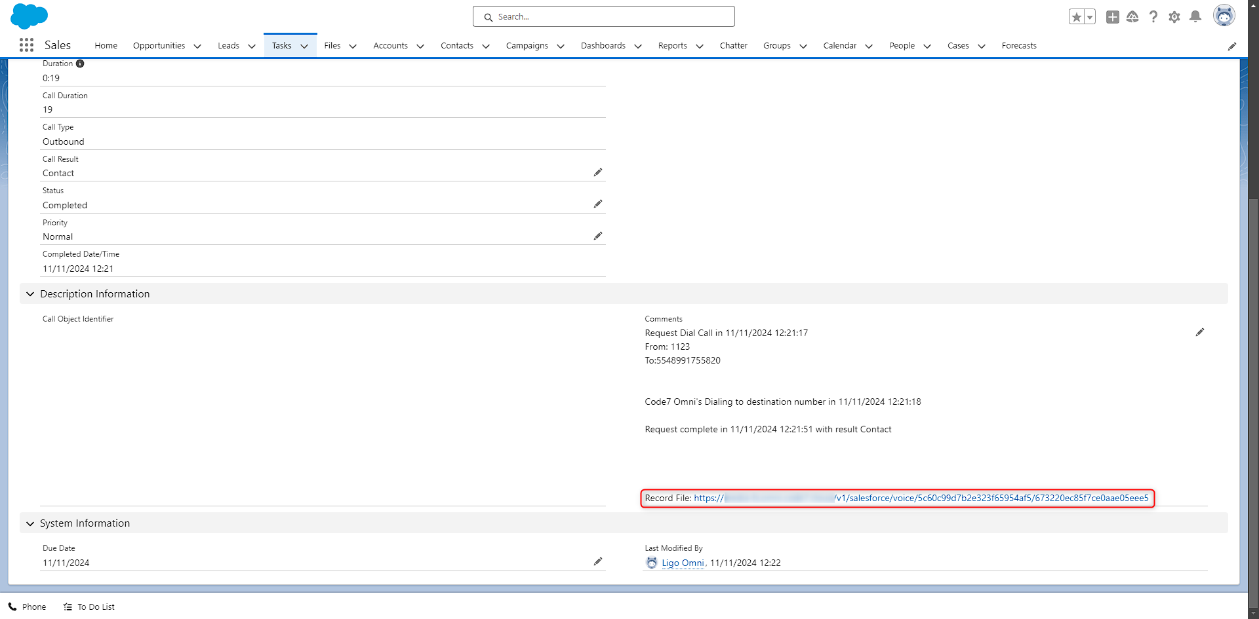Open the Setup gear icon
This screenshot has width=1259, height=619.
pos(1174,17)
